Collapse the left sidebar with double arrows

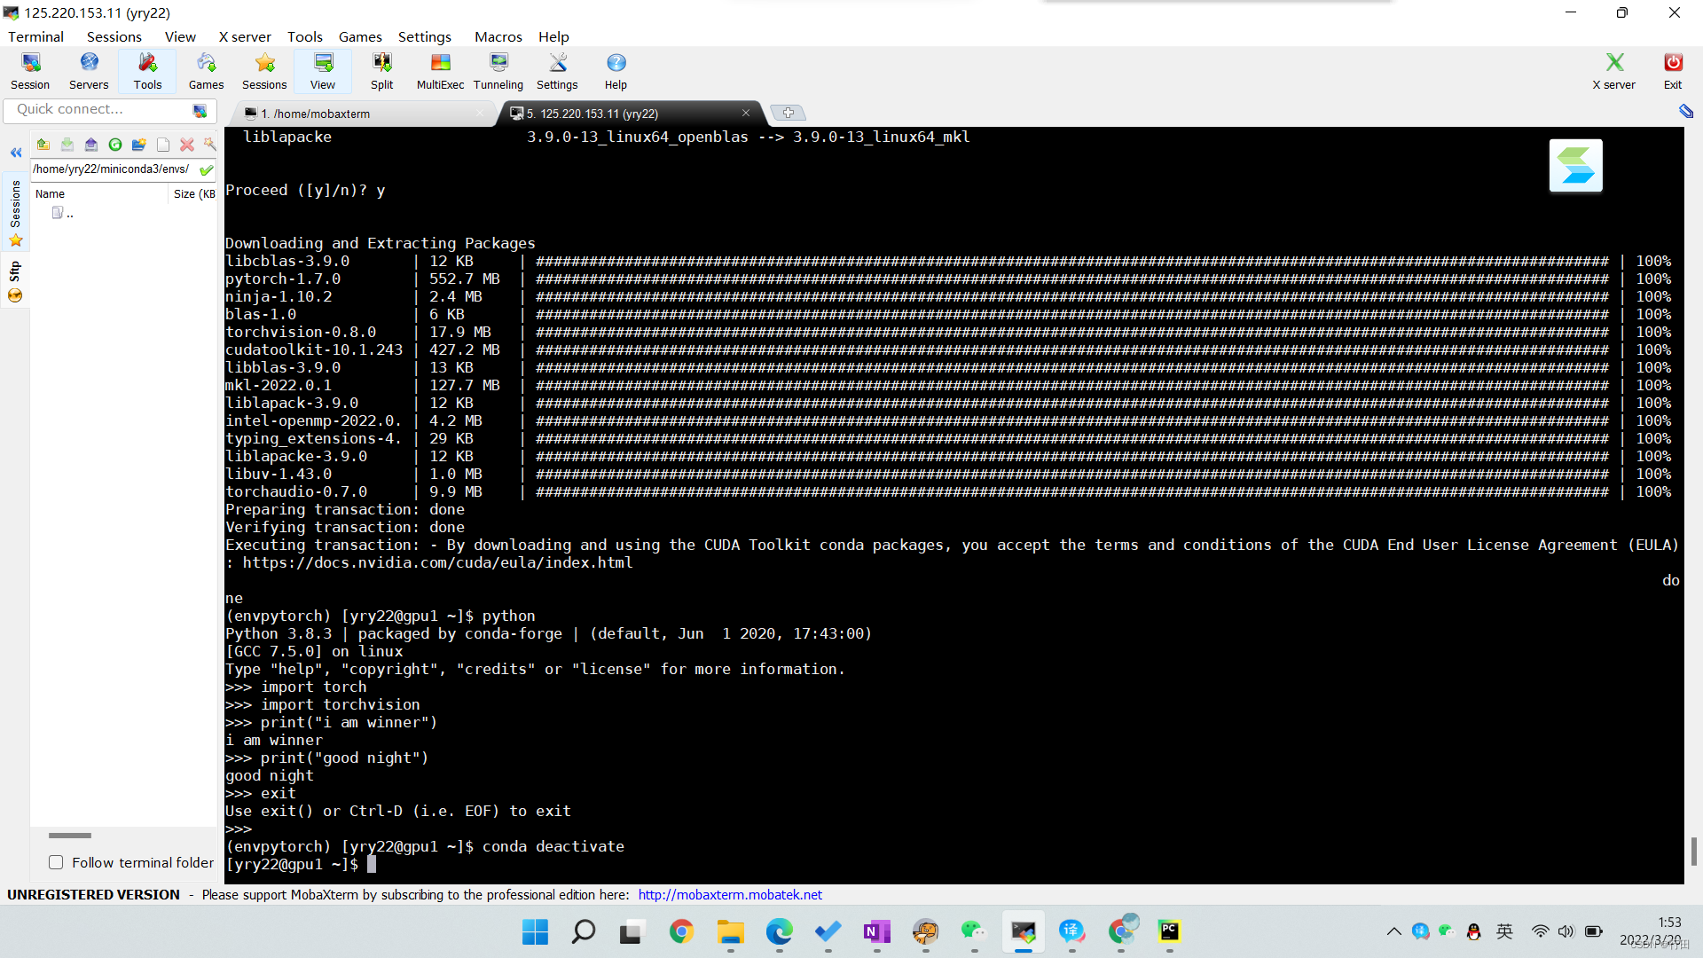pyautogui.click(x=15, y=153)
